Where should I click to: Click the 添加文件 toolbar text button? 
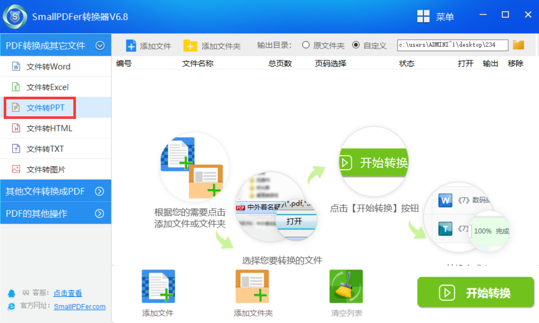coord(155,46)
